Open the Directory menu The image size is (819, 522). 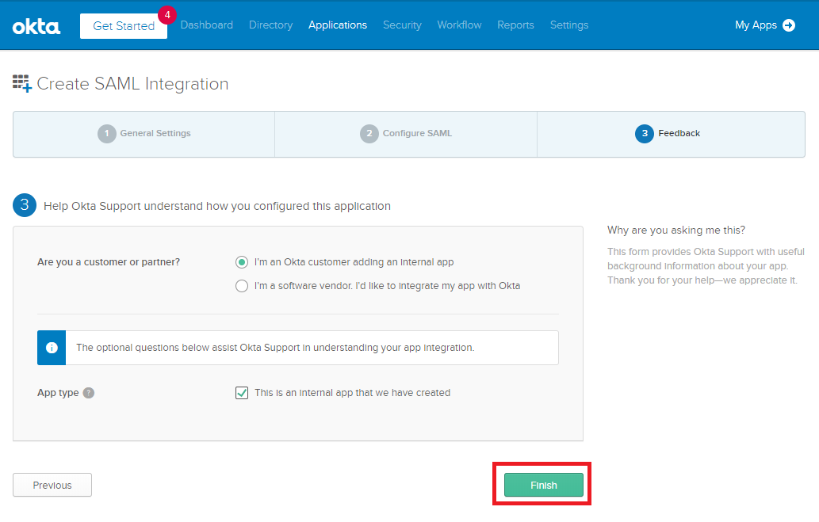click(x=270, y=25)
